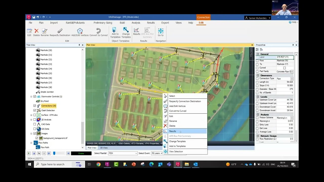
Task: Click Change Template ribbon icon
Action: 126,30
